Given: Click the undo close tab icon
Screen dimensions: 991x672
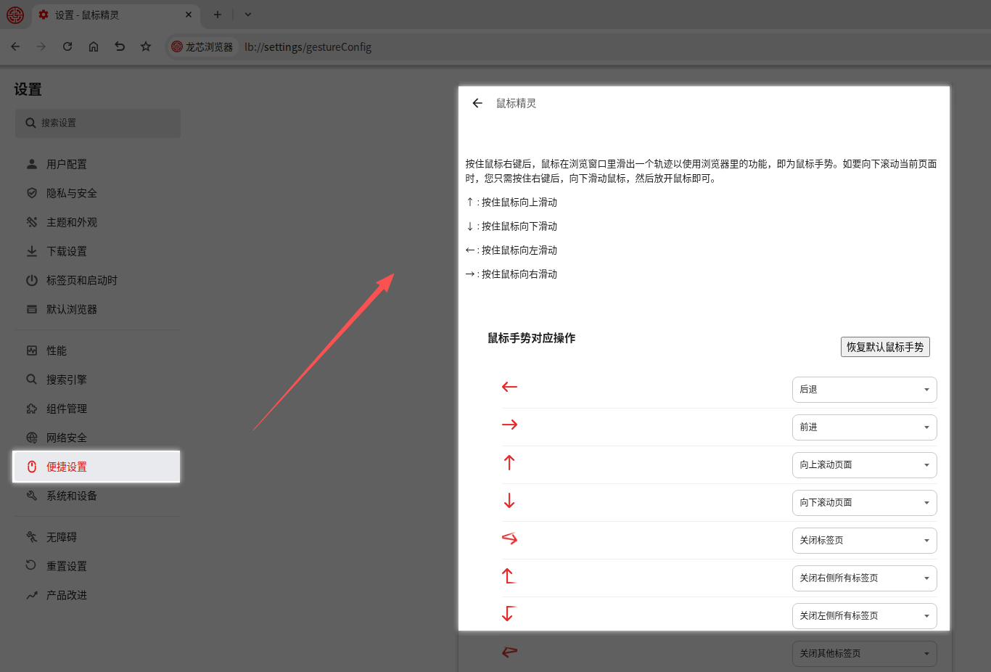Looking at the screenshot, I should [x=120, y=46].
